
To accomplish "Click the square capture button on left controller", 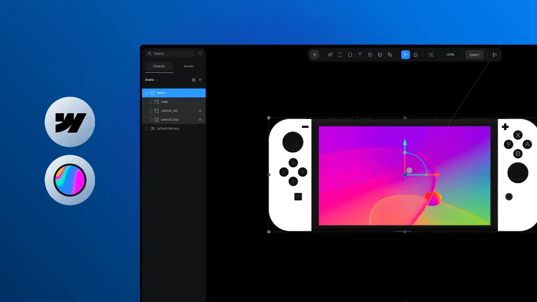I will (x=298, y=197).
